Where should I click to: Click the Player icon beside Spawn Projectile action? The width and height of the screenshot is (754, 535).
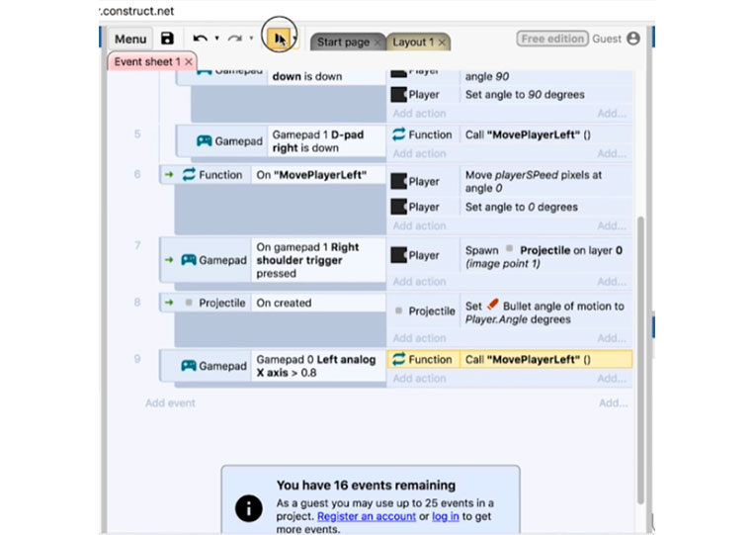coord(398,255)
